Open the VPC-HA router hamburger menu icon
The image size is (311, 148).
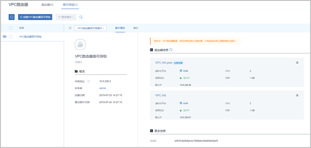click(297, 95)
